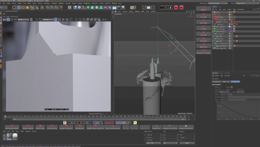Open Preferences menu in RenderView
This screenshot has height=147, width=260.
tap(14, 16)
